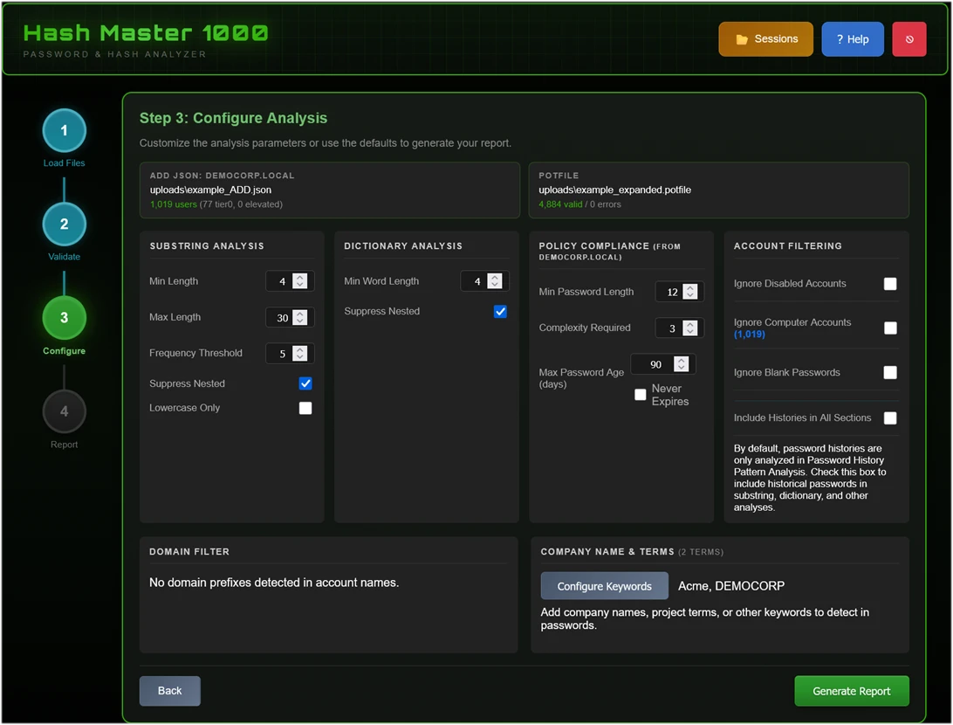This screenshot has height=725, width=953.
Task: Click the Report step icon
Action: [x=64, y=411]
